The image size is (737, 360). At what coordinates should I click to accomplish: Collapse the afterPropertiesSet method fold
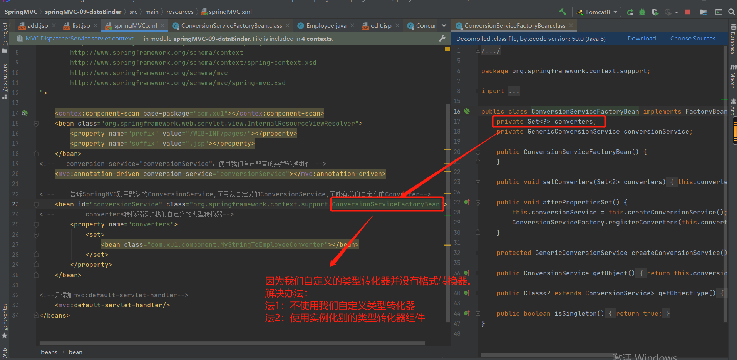tap(478, 202)
